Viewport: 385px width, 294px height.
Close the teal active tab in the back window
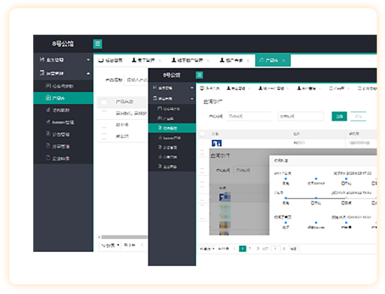[x=283, y=60]
